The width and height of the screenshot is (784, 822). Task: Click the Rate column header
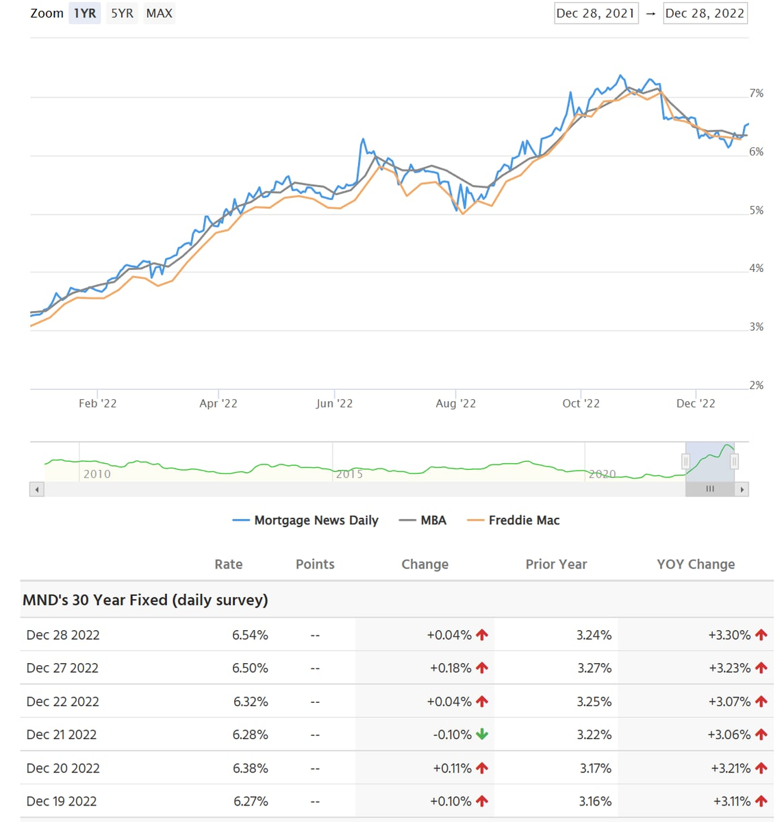(229, 564)
